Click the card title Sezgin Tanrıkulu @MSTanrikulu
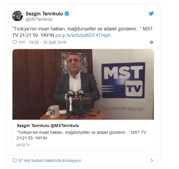The width and height of the screenshot is (179, 169). 48,126
